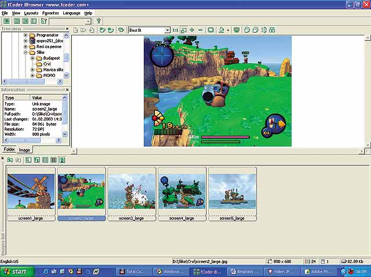Click the flip horizontal icon
This screenshot has width=371, height=277.
(272, 30)
